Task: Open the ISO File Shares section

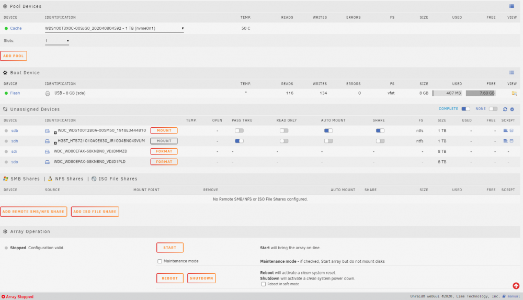Action: (118, 179)
